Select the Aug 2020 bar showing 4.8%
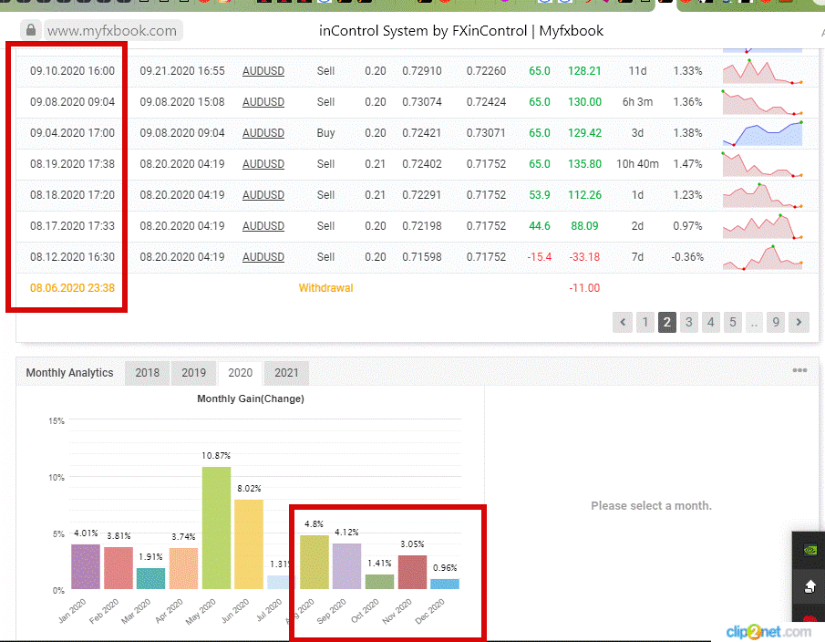This screenshot has width=825, height=642. (x=315, y=562)
